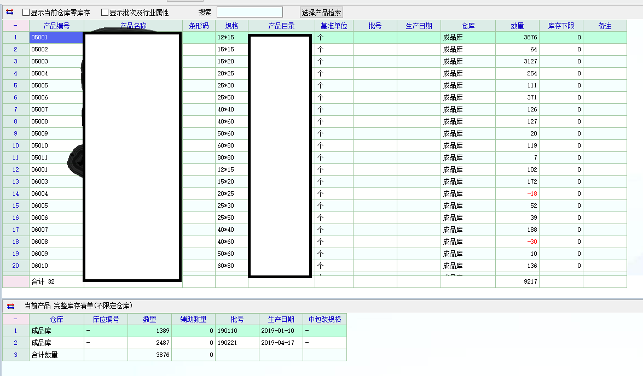
Task: Click row number 10 in main table
Action: 15,146
